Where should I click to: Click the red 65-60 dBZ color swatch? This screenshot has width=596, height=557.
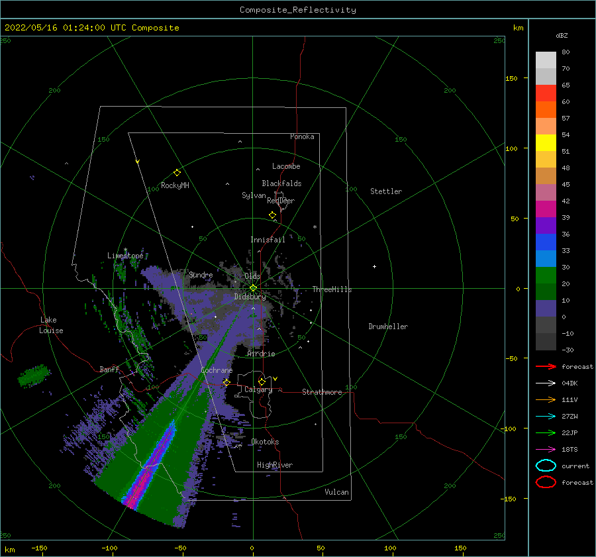click(546, 93)
